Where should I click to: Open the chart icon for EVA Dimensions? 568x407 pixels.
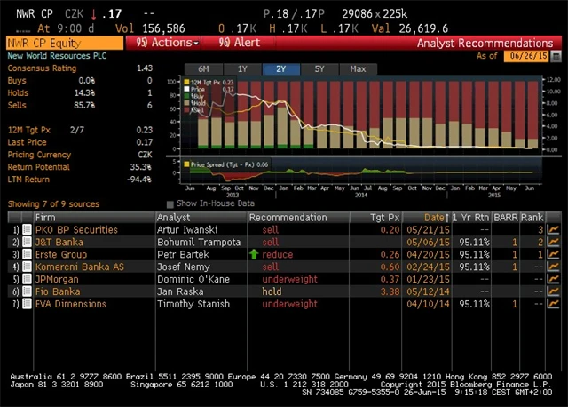[554, 304]
